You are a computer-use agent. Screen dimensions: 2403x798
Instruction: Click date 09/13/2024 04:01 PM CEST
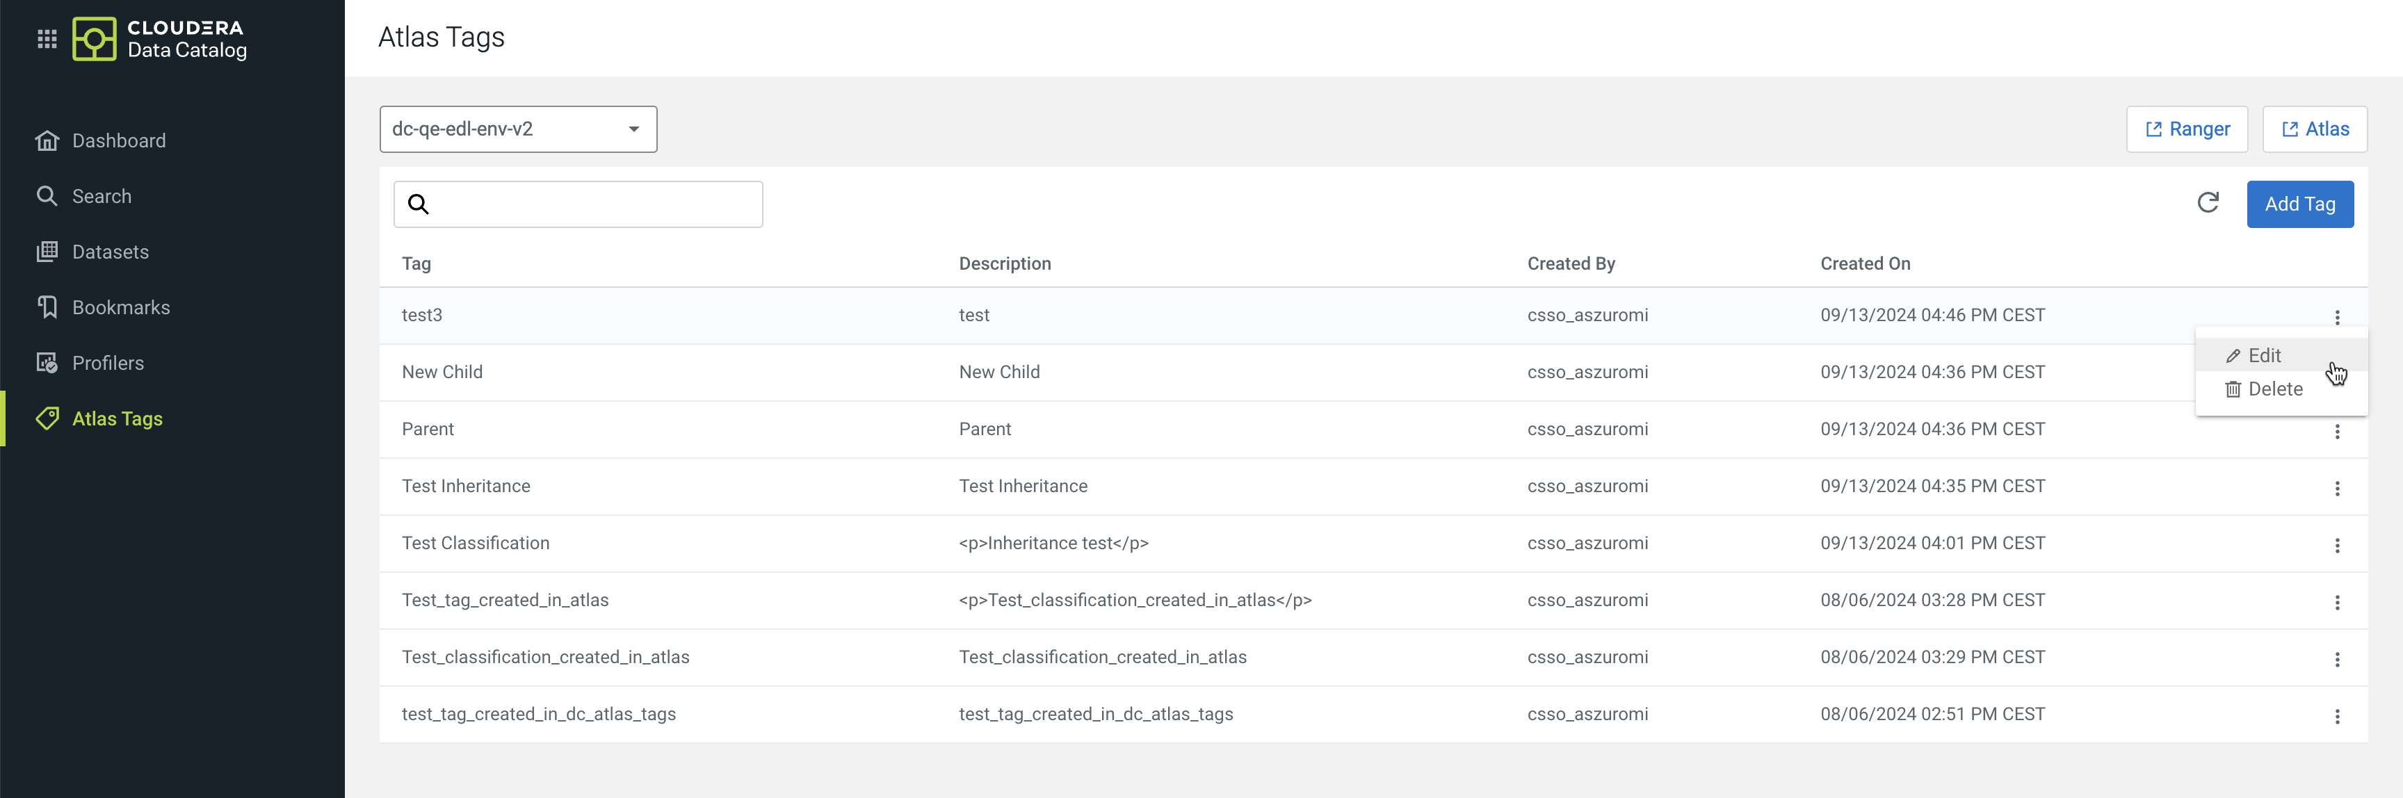(1932, 543)
